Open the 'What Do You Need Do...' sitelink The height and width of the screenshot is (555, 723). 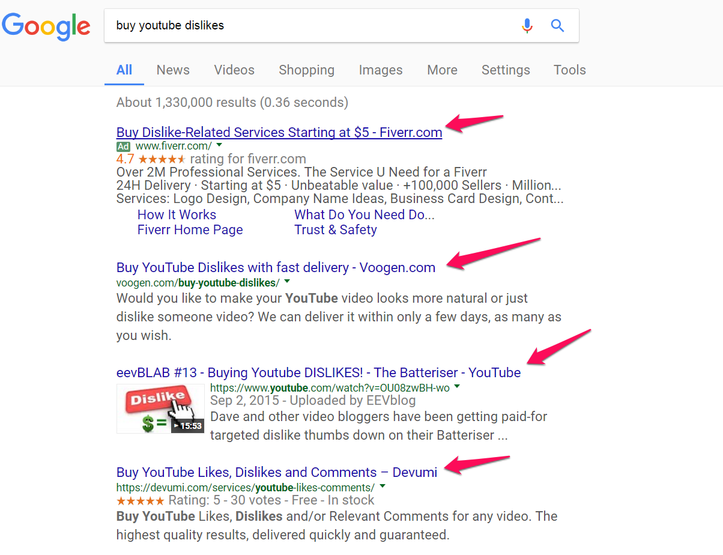[365, 215]
